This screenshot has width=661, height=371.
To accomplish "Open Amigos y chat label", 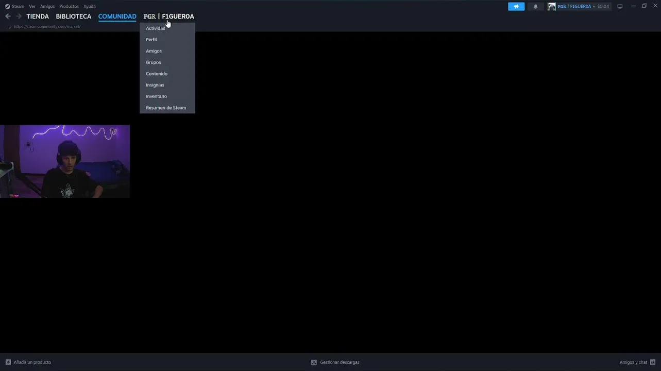I will click(633, 362).
